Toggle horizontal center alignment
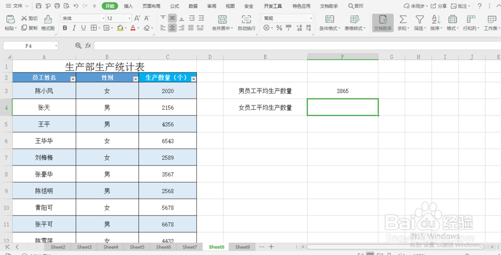This screenshot has width=501, height=255. coord(172,28)
